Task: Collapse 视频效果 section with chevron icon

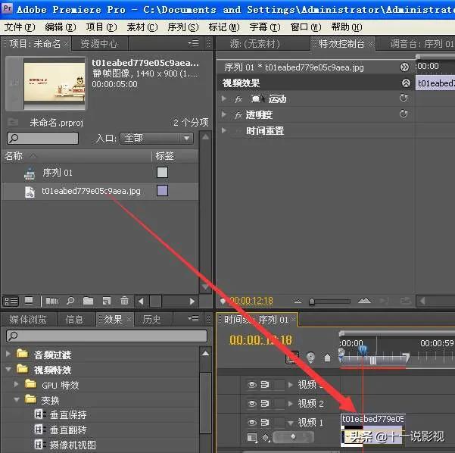Action: [x=406, y=83]
